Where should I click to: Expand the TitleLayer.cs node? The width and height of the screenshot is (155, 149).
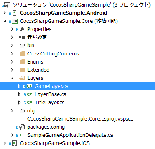click(x=19, y=103)
